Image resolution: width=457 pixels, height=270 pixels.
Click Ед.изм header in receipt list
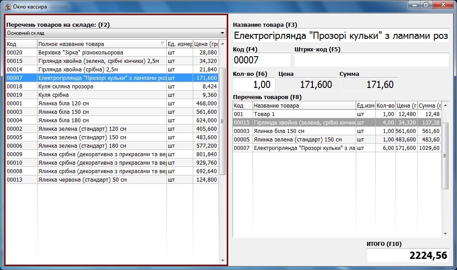pos(366,106)
